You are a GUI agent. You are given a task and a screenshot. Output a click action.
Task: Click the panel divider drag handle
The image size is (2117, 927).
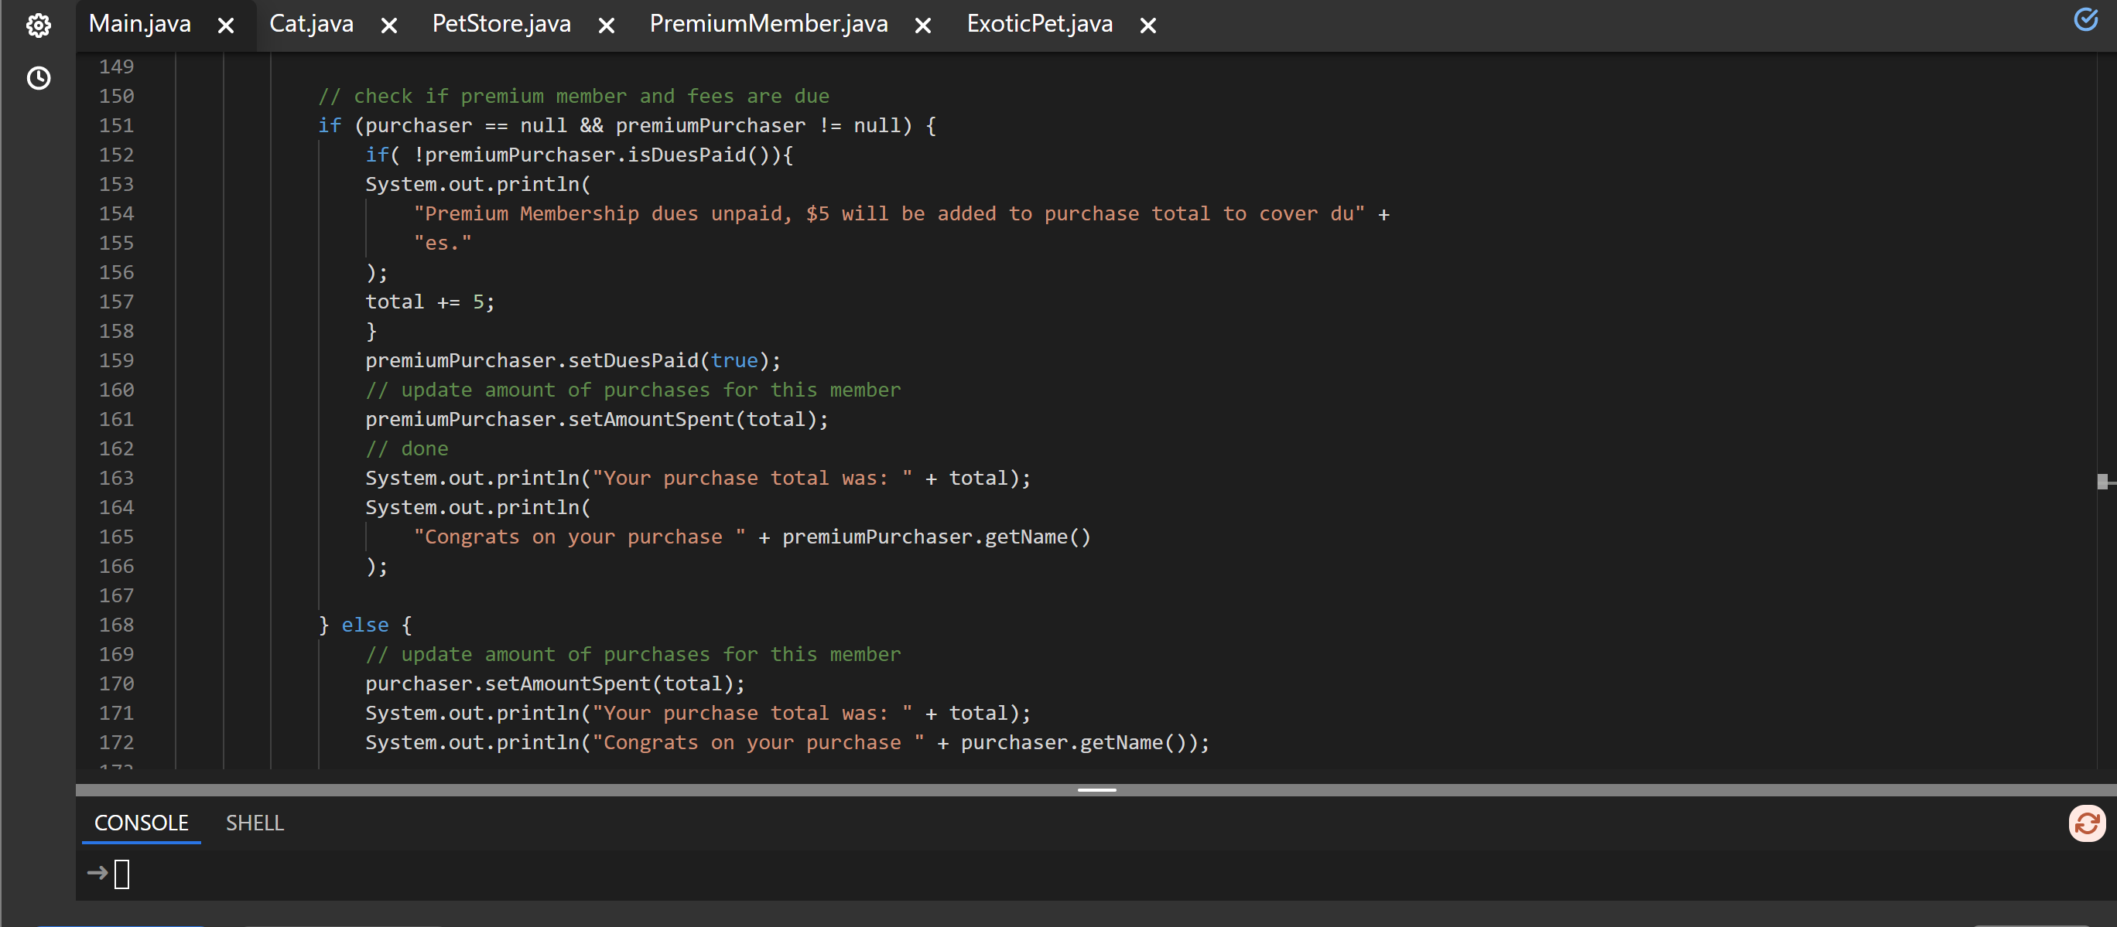[1096, 790]
